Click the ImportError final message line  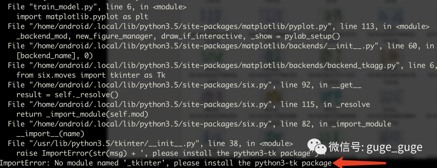(165, 163)
